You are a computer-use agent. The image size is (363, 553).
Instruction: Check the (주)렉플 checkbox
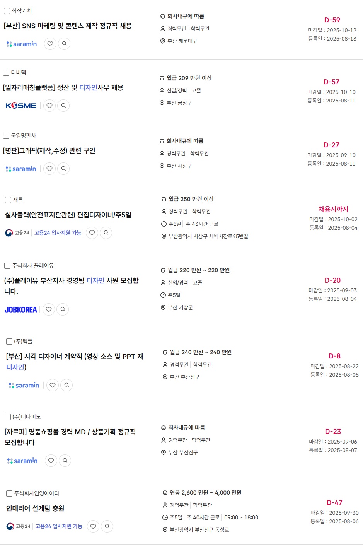click(9, 341)
